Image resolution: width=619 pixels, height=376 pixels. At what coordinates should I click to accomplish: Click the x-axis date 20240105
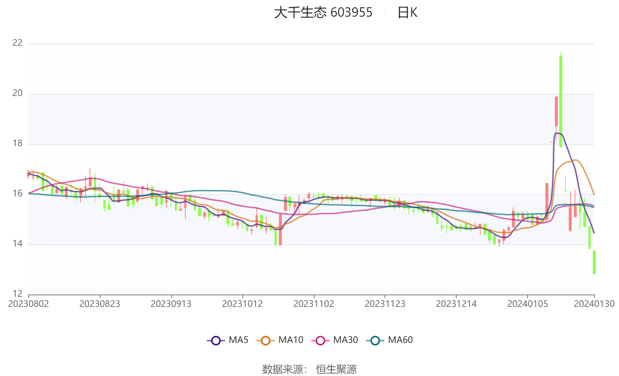point(528,304)
